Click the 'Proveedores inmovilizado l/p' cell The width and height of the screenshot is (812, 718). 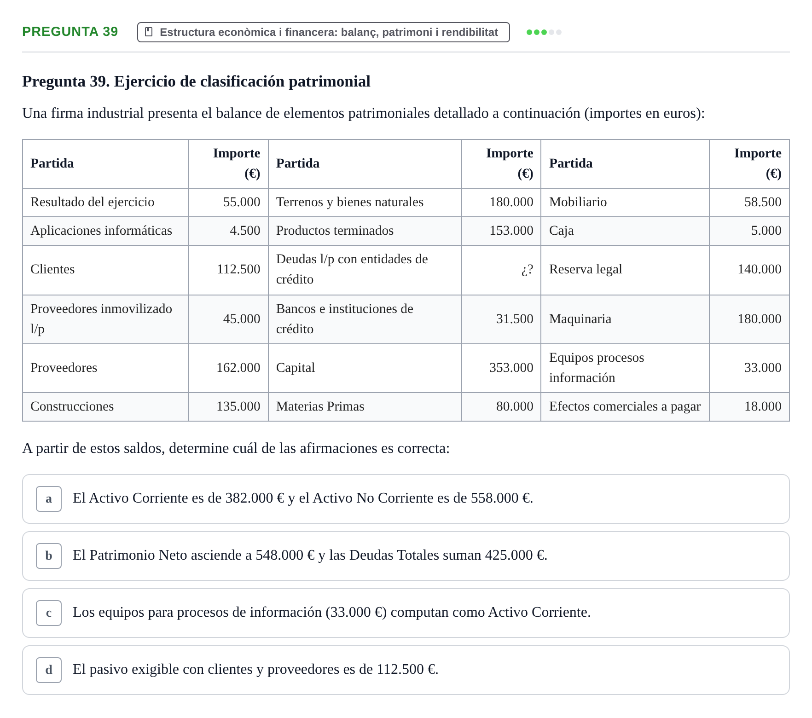[x=105, y=319]
